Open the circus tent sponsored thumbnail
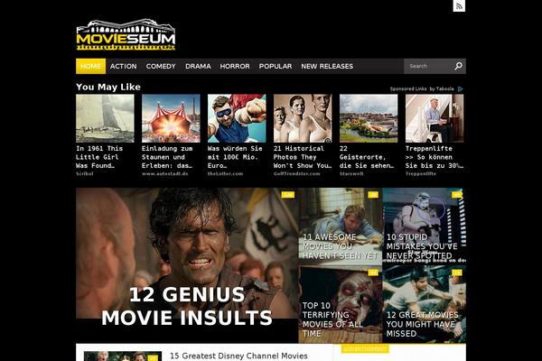The width and height of the screenshot is (542, 361). pyautogui.click(x=171, y=118)
